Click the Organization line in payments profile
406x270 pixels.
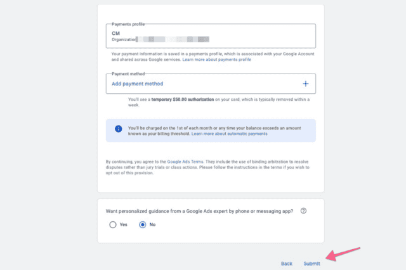pyautogui.click(x=160, y=39)
